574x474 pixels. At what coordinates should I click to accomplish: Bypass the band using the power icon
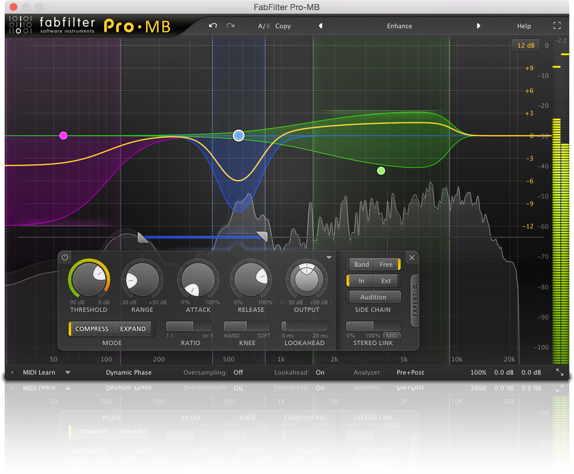(65, 257)
